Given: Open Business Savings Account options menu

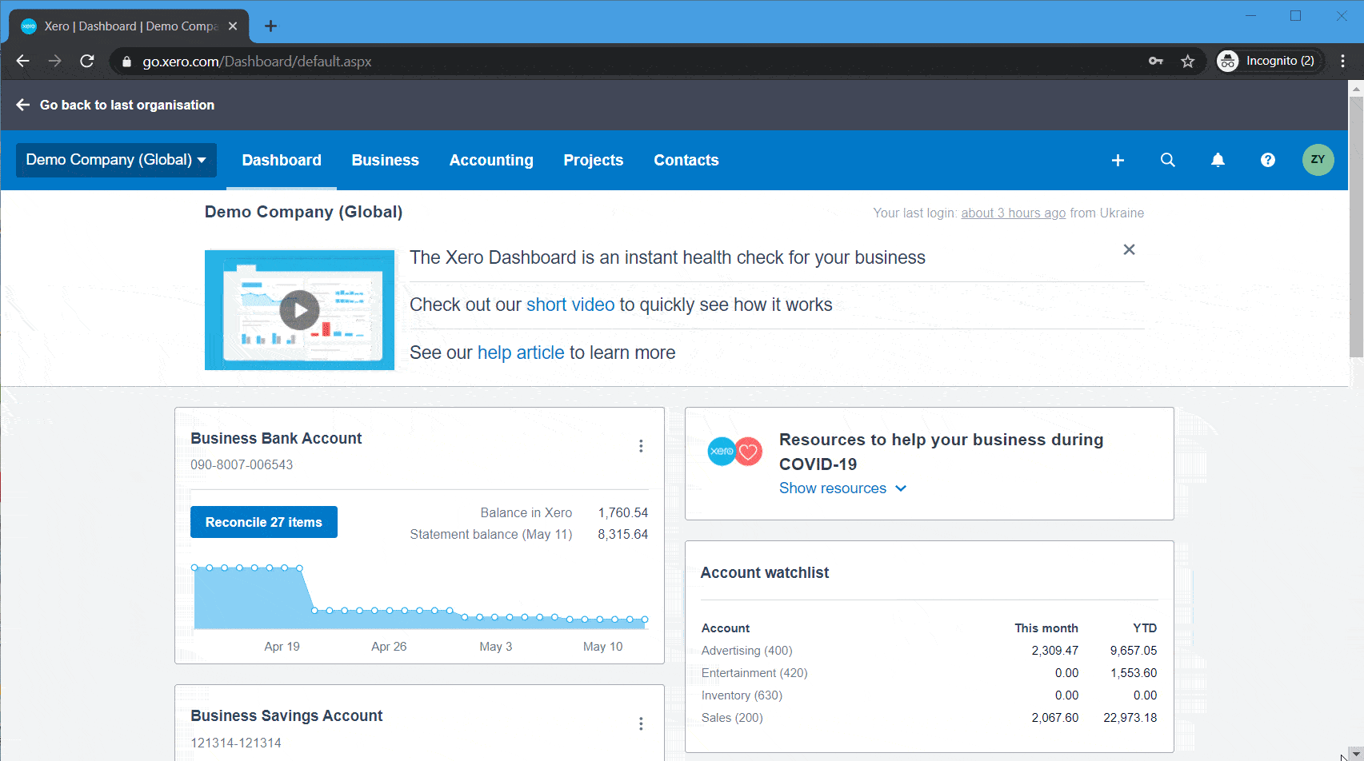Looking at the screenshot, I should coord(641,723).
